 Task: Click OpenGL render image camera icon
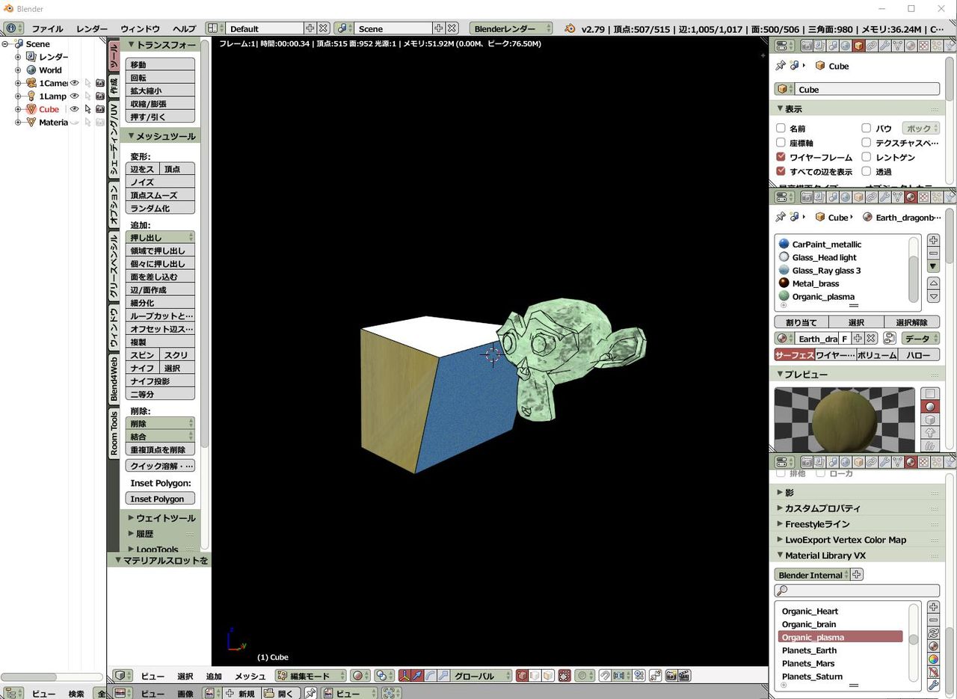pos(671,676)
